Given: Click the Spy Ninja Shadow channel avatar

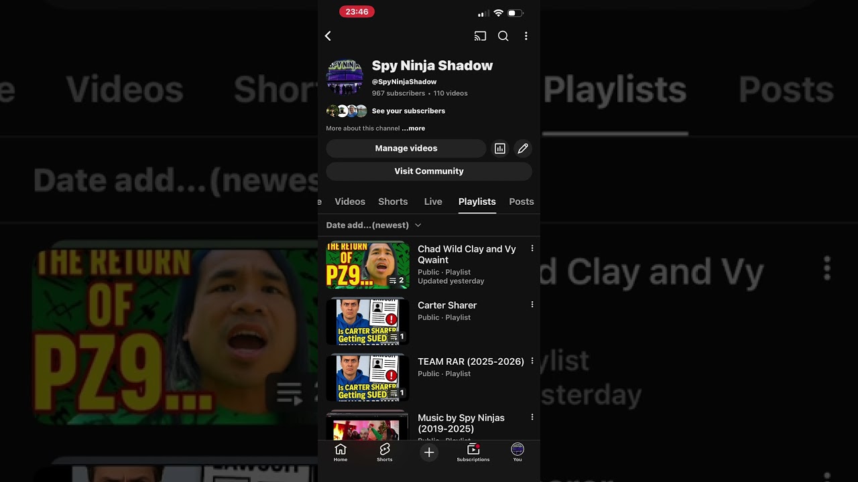Looking at the screenshot, I should [x=345, y=77].
